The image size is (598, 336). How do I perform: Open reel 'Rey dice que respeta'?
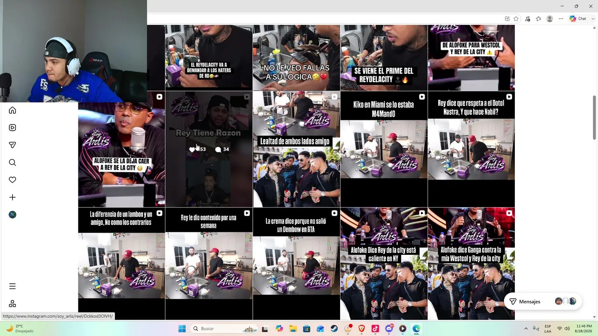pos(471,149)
